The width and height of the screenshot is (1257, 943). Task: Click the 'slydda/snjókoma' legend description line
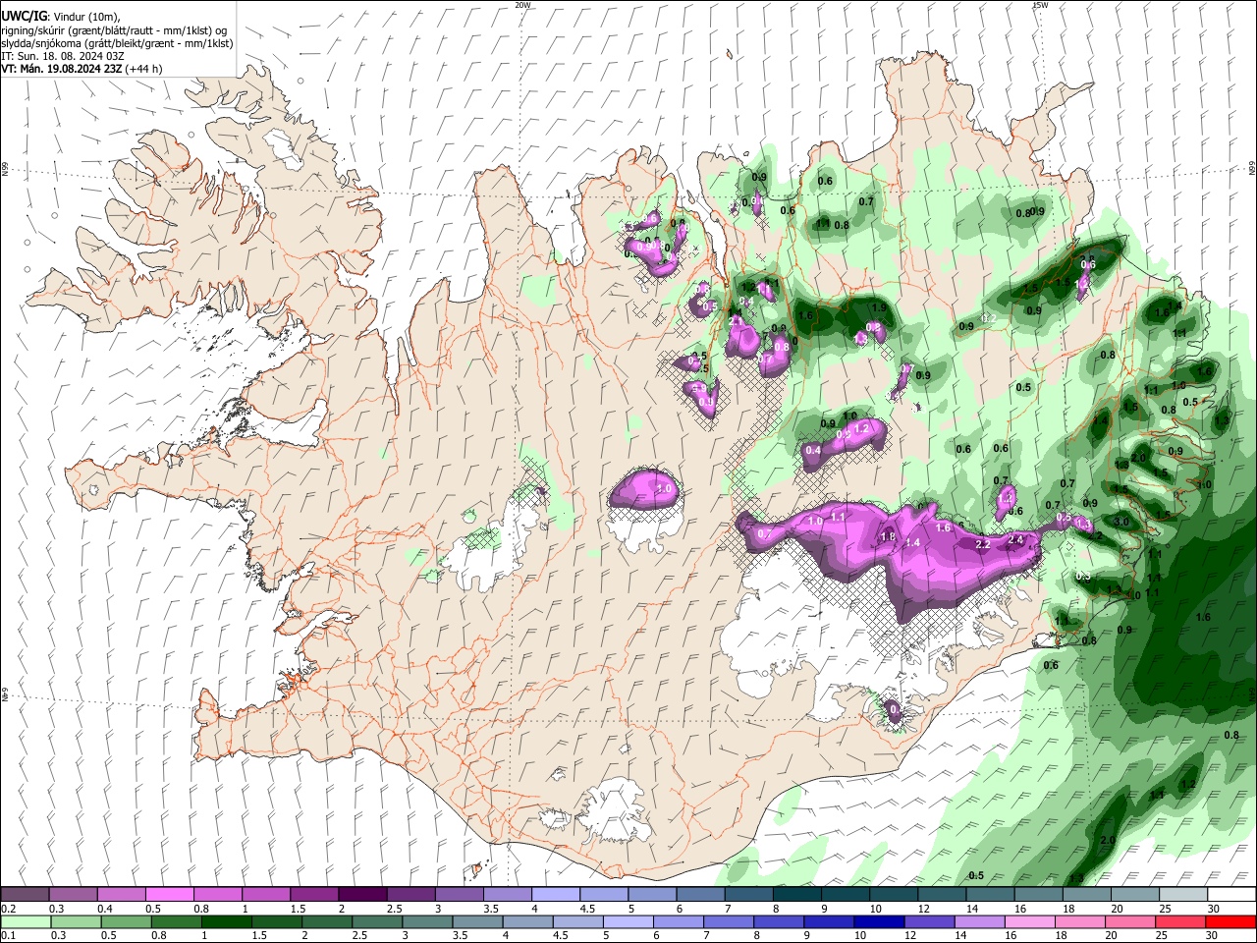pos(117,43)
